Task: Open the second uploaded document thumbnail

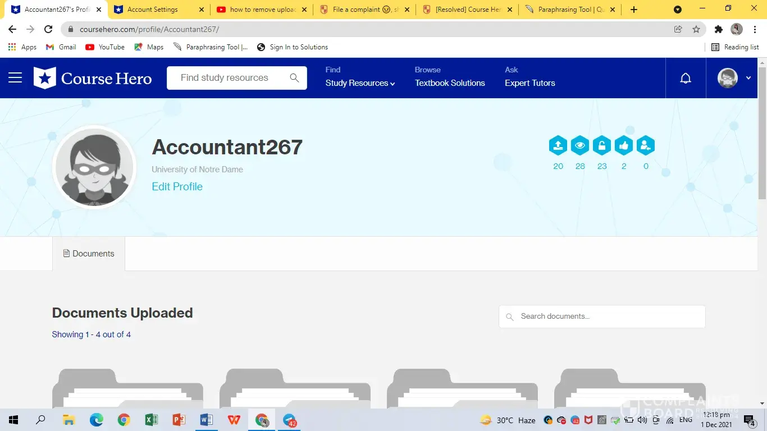Action: click(x=295, y=388)
